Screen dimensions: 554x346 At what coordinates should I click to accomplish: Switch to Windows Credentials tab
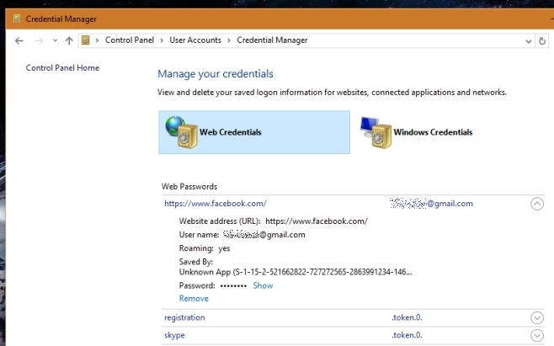click(x=433, y=132)
